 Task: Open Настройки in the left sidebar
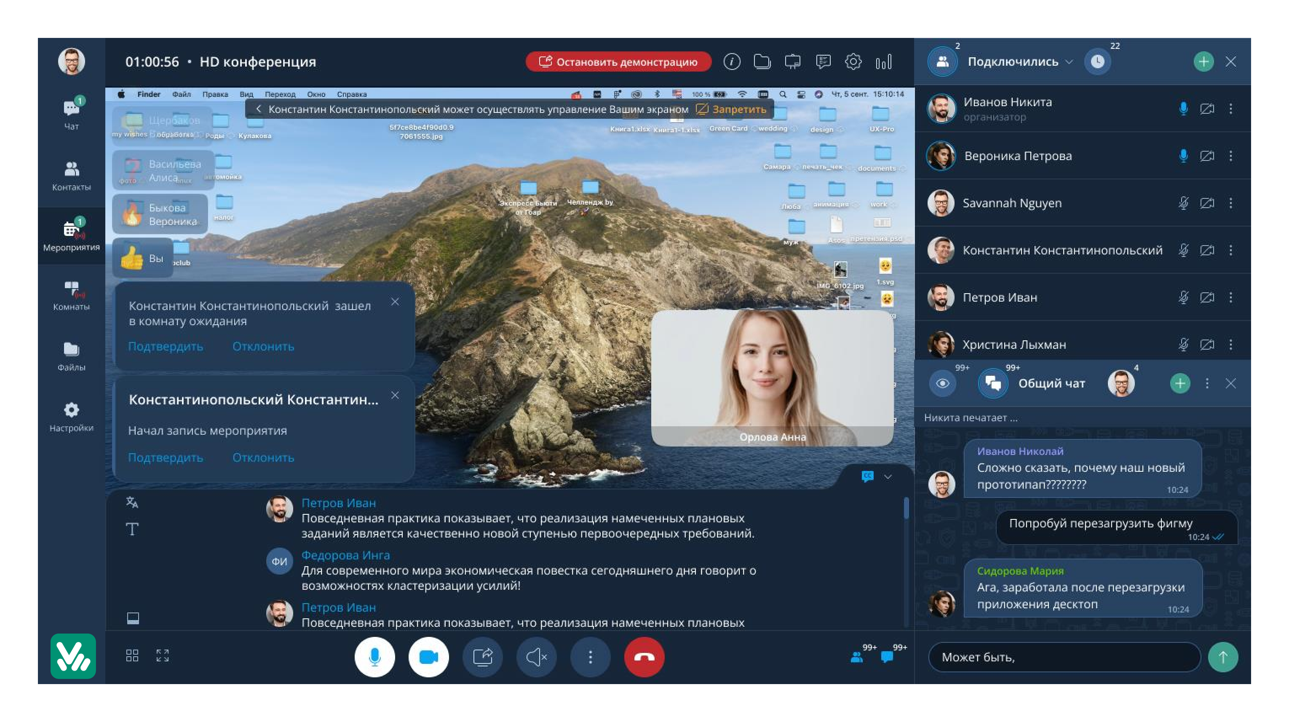click(72, 417)
